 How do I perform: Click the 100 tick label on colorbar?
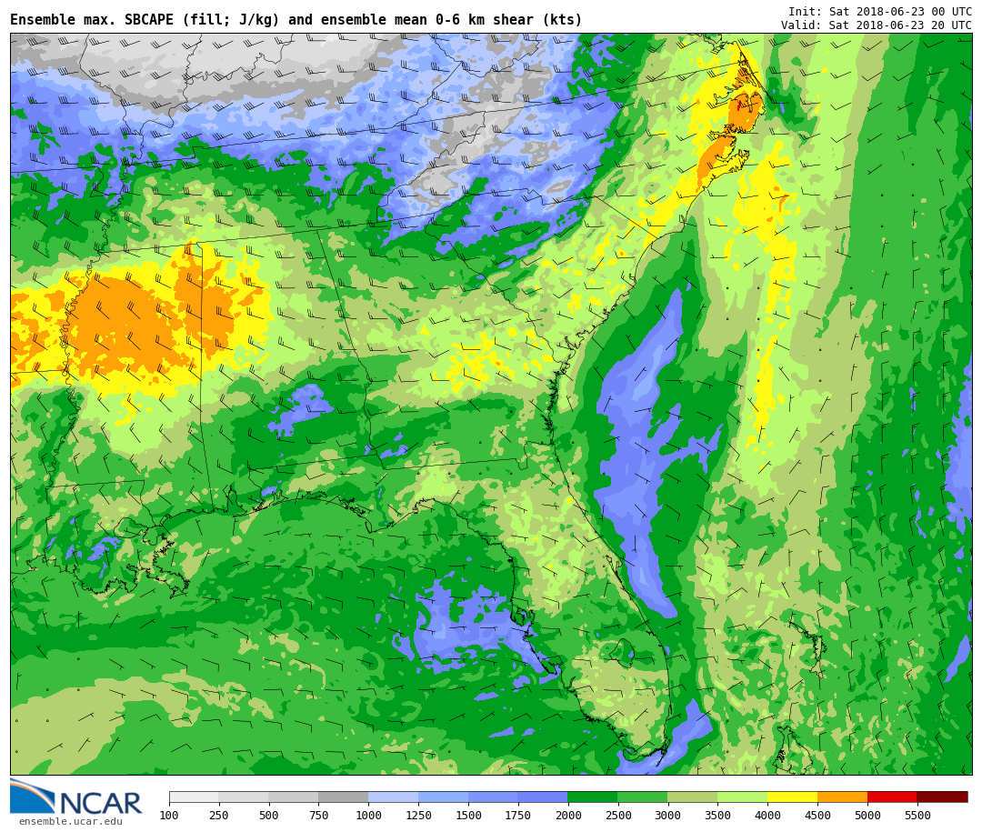(x=169, y=817)
